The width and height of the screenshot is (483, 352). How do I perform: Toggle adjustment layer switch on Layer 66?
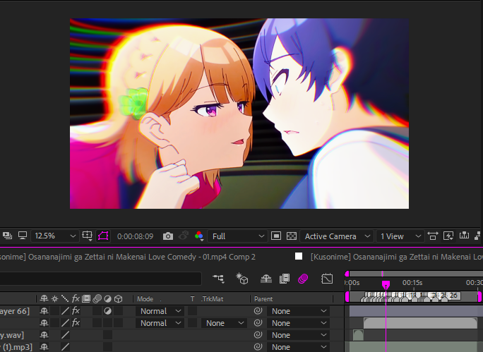pos(108,311)
